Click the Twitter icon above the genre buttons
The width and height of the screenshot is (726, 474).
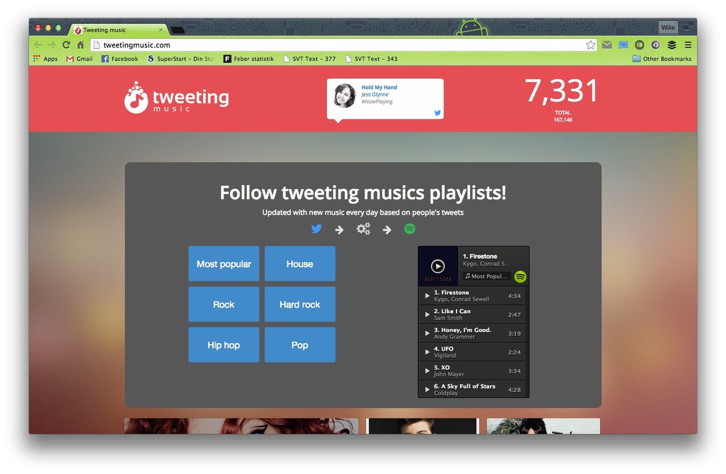[316, 228]
